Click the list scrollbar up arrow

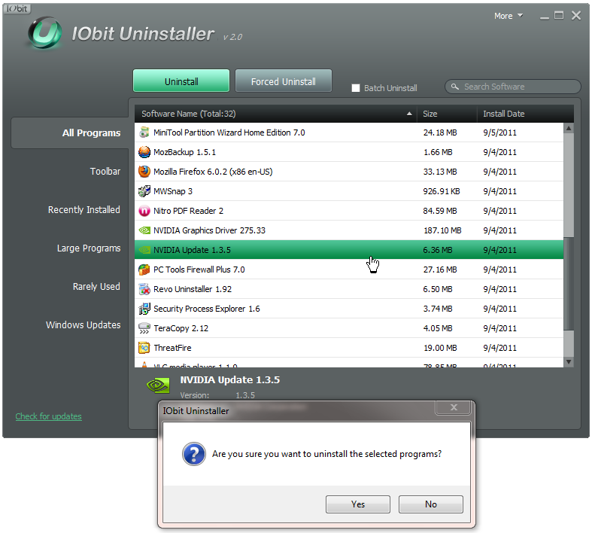click(x=569, y=129)
